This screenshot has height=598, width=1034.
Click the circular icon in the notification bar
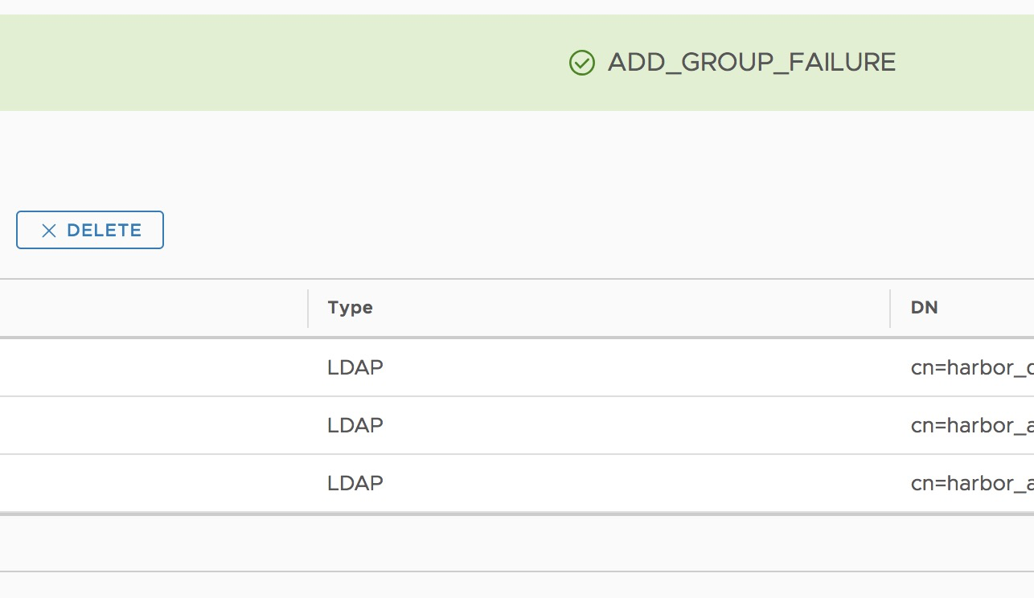click(581, 62)
